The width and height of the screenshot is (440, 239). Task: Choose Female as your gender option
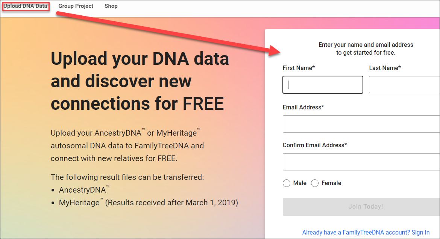click(315, 183)
